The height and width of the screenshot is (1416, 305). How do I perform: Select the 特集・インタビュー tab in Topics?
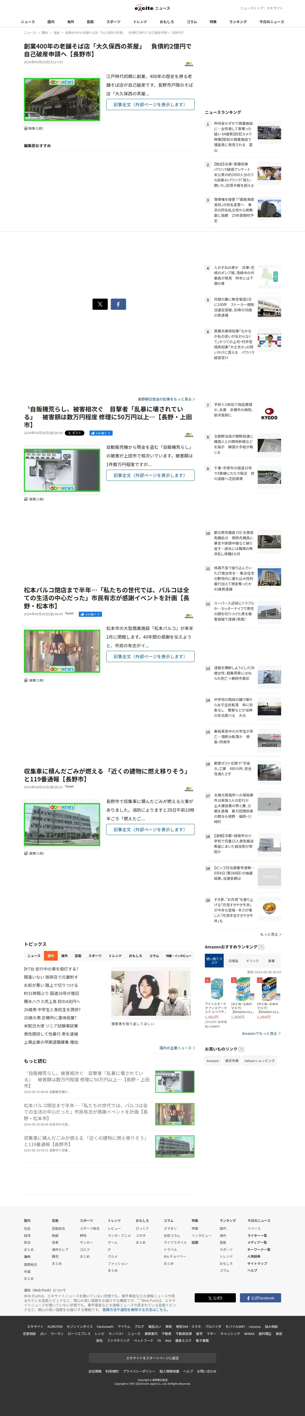coord(179,956)
